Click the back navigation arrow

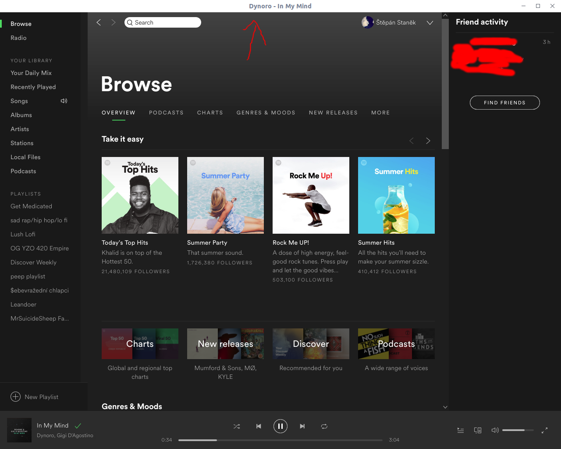(99, 22)
